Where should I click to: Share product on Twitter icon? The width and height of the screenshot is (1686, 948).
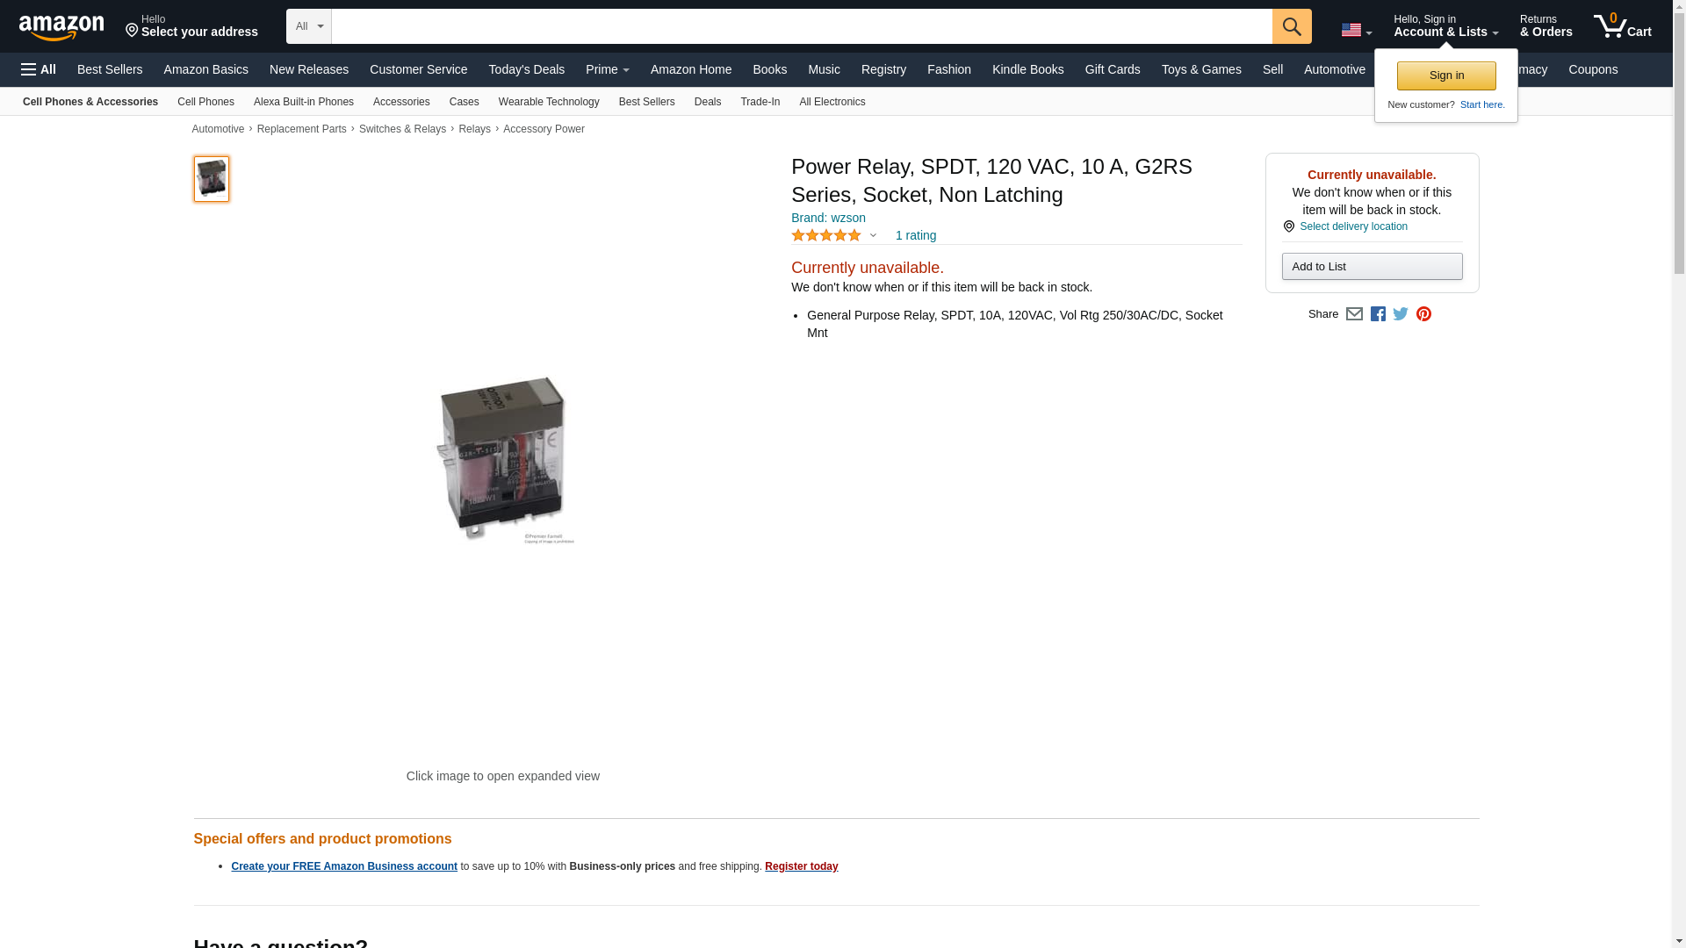point(1401,314)
